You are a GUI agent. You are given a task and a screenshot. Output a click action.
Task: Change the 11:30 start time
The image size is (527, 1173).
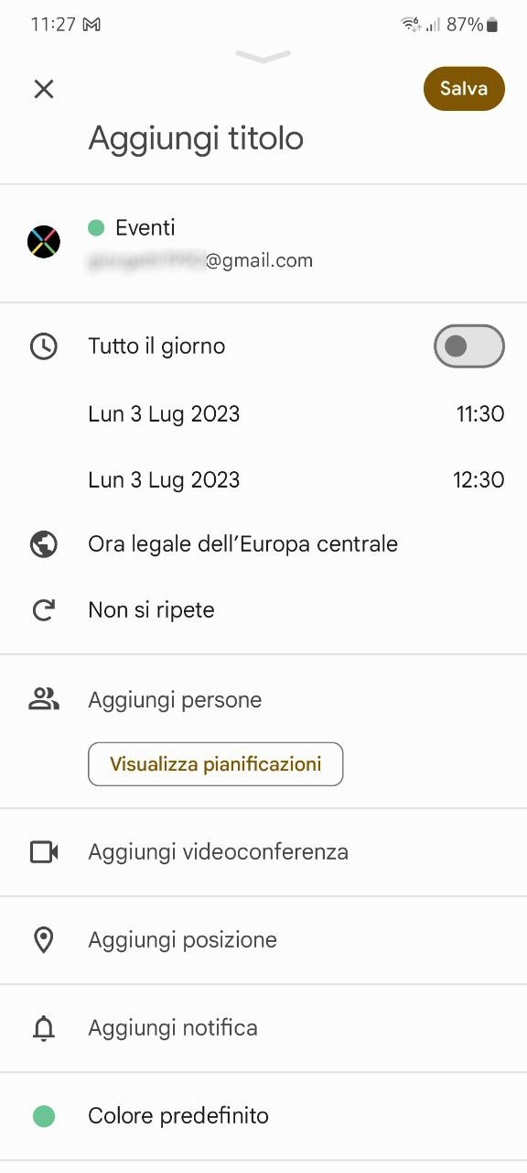(480, 414)
